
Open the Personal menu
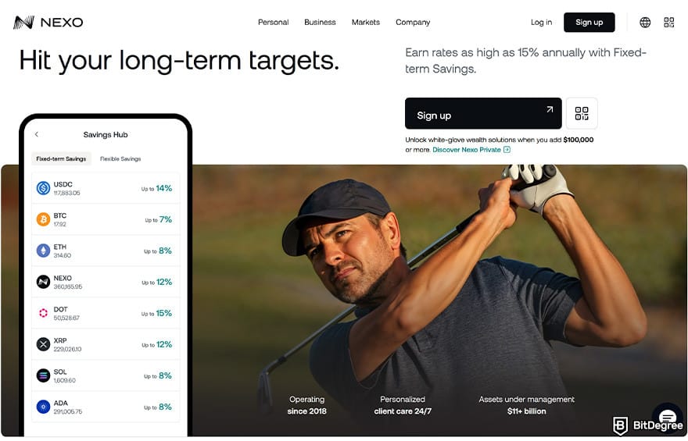click(x=273, y=23)
